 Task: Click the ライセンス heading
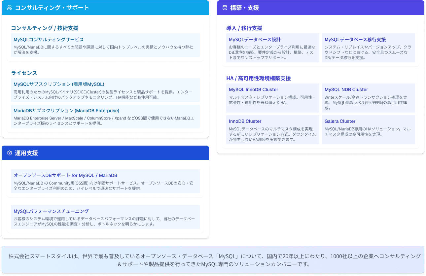[x=24, y=73]
